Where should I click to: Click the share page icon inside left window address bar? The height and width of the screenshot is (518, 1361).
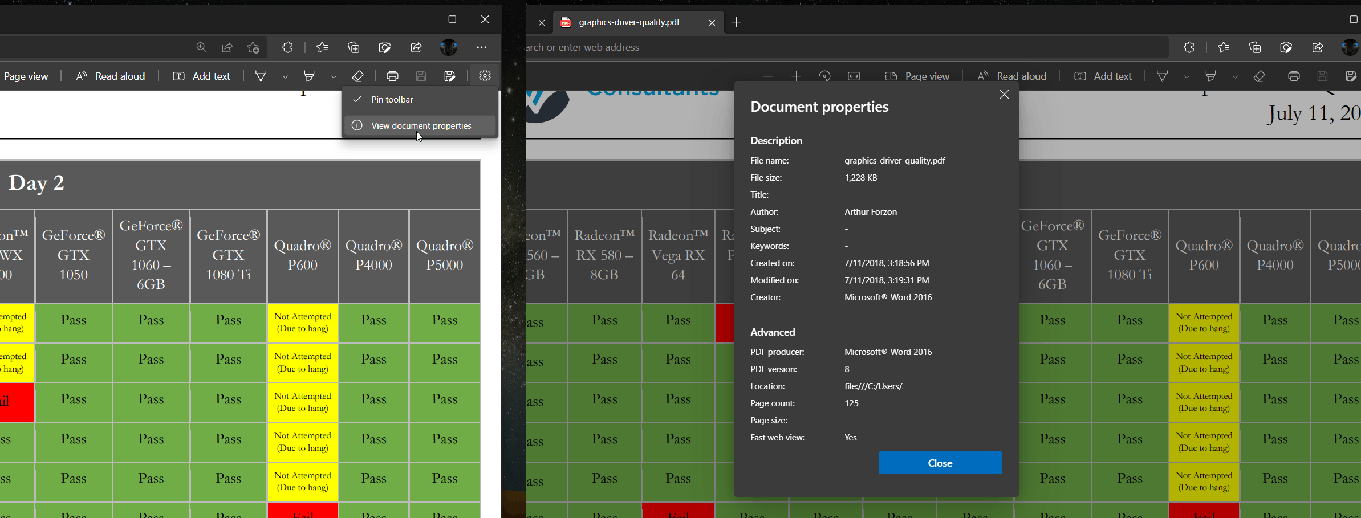pos(227,47)
